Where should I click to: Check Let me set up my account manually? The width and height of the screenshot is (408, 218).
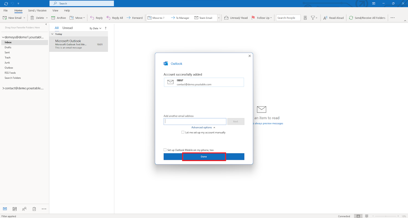(x=183, y=132)
